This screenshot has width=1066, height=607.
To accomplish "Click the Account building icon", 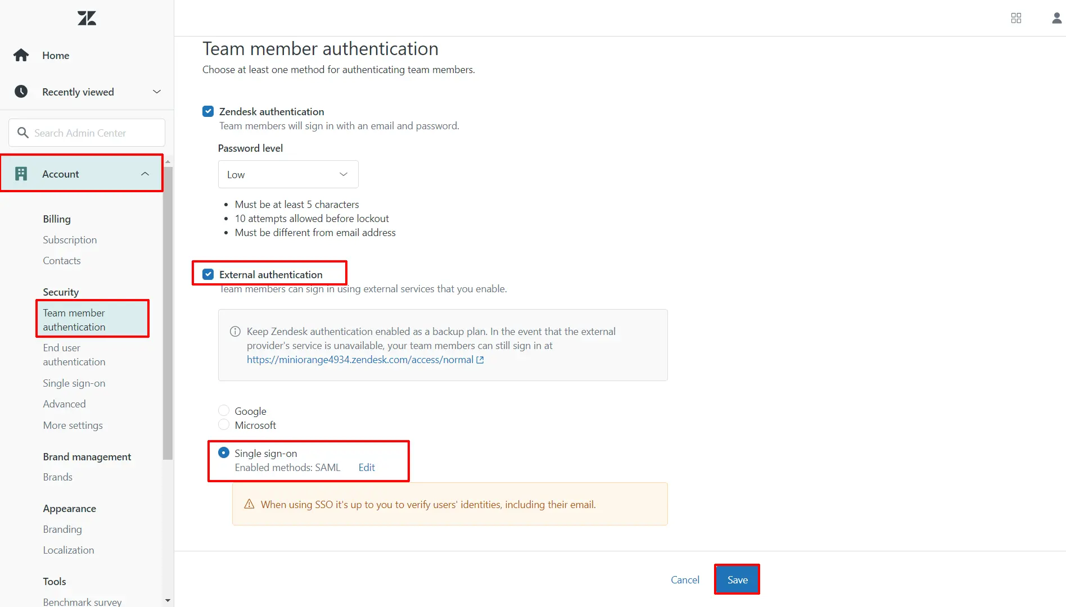I will click(x=21, y=174).
